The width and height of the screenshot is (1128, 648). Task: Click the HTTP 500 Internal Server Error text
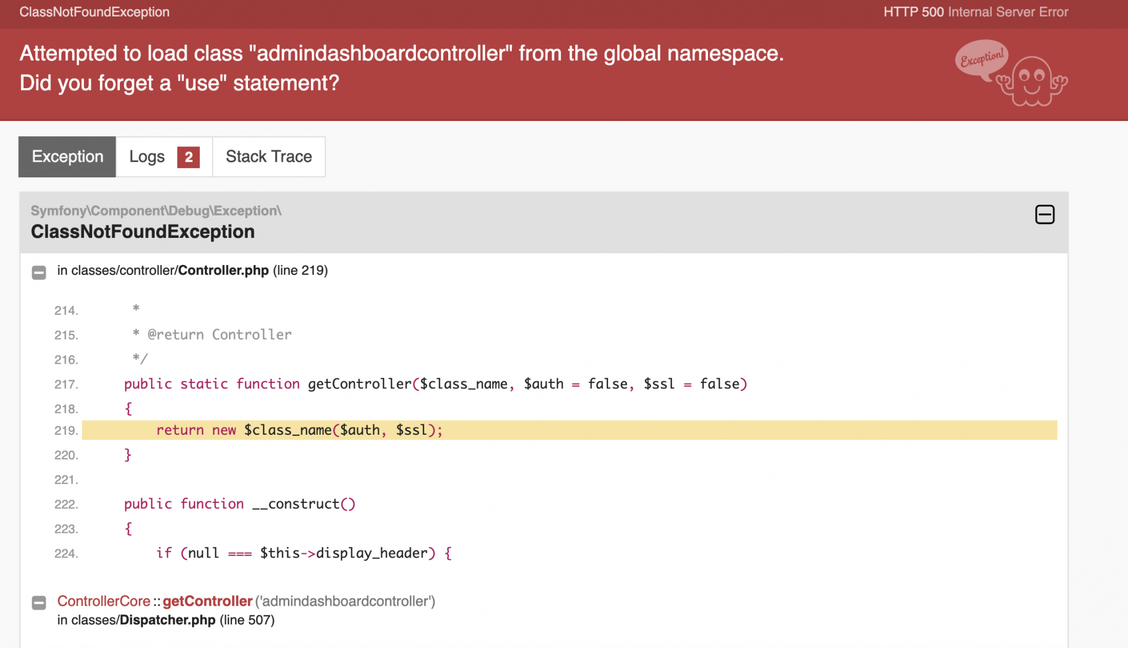[975, 12]
